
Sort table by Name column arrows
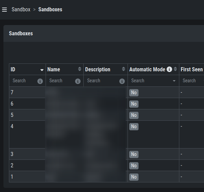pos(80,69)
